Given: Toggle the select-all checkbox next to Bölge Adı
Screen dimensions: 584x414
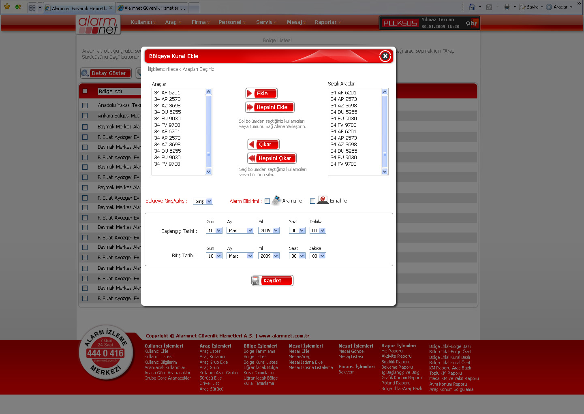Looking at the screenshot, I should [x=85, y=91].
